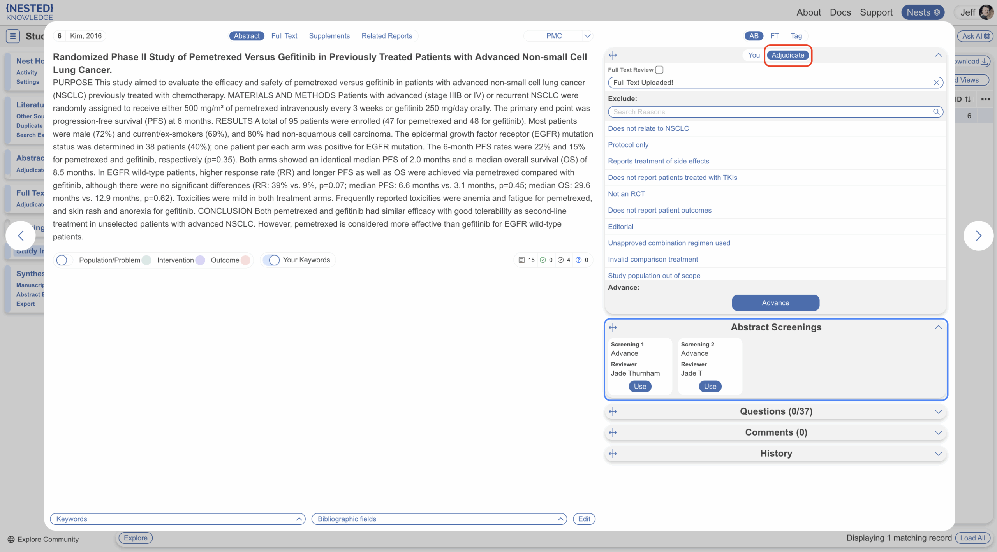
Task: Click the search icon in Exclude reasons
Action: 936,112
